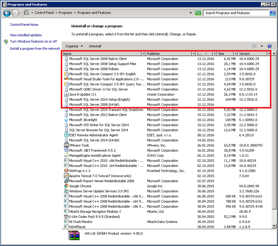Open the Installed On column filter dropdown
This screenshot has height=246, width=278.
click(x=215, y=53)
